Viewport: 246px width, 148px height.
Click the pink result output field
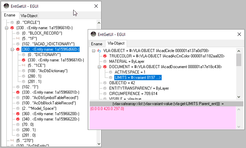(x=161, y=117)
